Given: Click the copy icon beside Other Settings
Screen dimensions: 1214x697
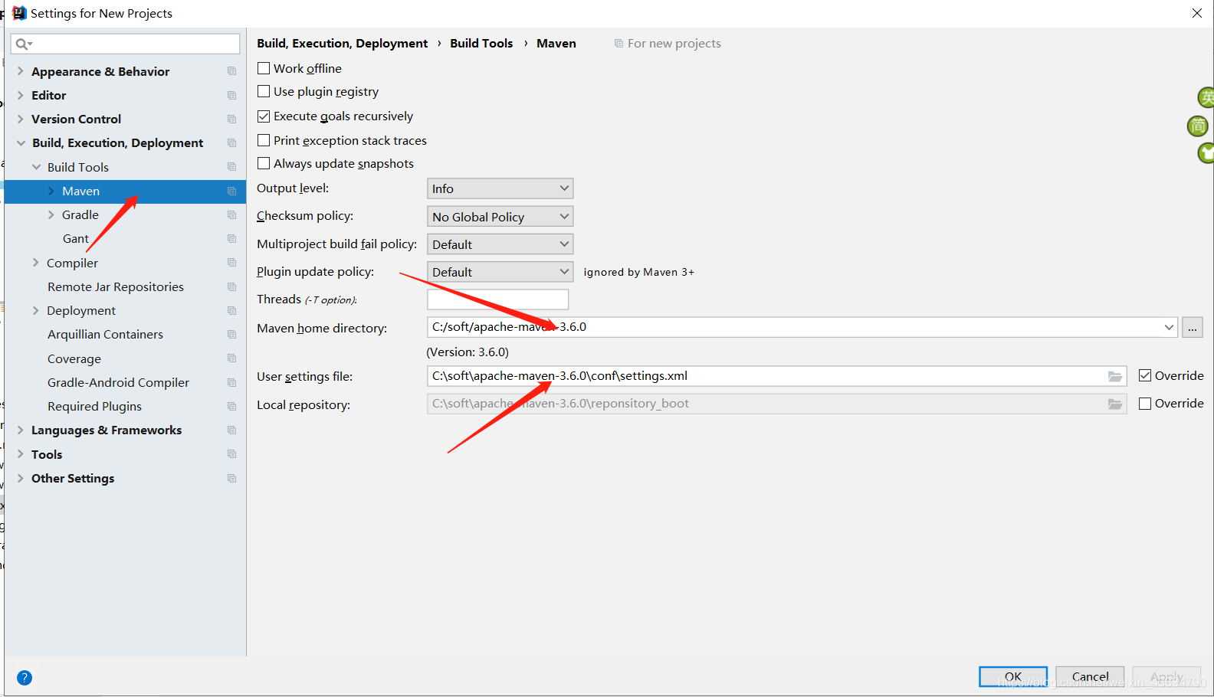Looking at the screenshot, I should (x=231, y=478).
